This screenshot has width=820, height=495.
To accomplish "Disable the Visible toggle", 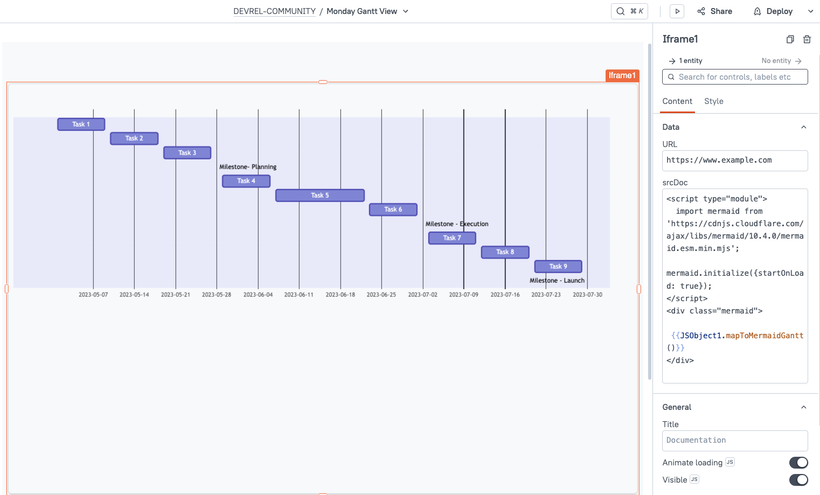I will tap(798, 479).
